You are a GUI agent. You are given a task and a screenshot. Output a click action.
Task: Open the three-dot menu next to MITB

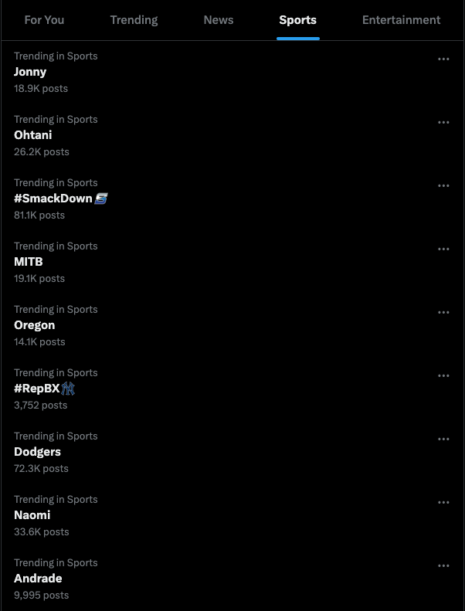443,249
